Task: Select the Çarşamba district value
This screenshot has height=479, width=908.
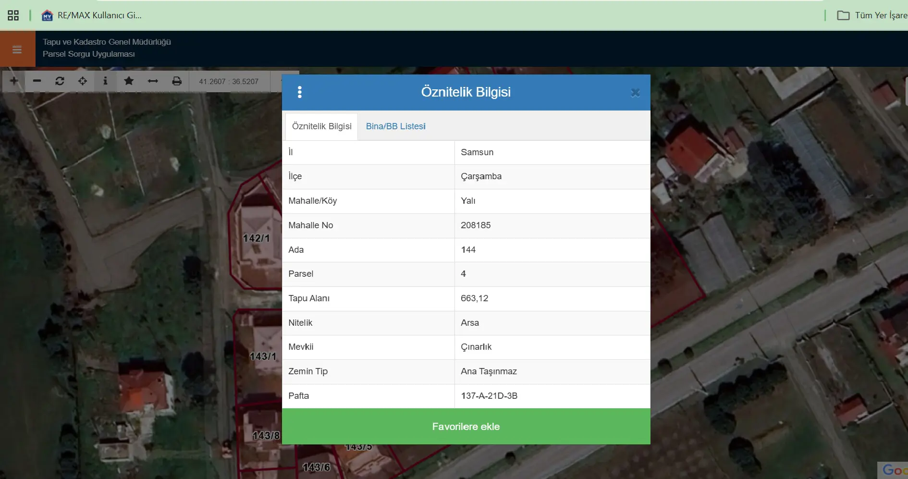Action: tap(552, 176)
